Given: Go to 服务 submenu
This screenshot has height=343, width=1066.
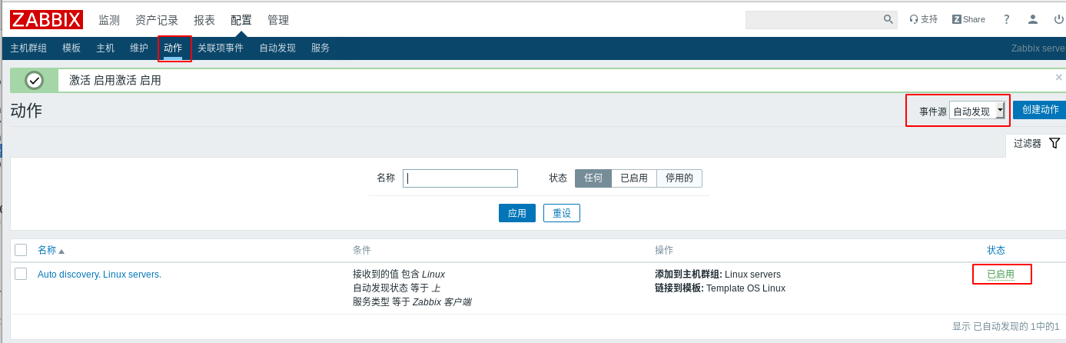Looking at the screenshot, I should click(x=320, y=48).
